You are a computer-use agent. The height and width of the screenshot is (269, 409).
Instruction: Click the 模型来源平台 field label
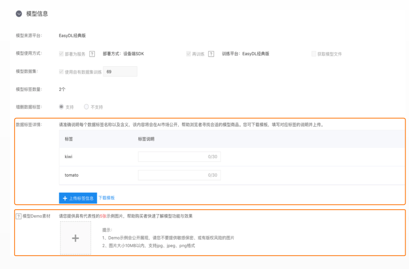pyautogui.click(x=29, y=36)
